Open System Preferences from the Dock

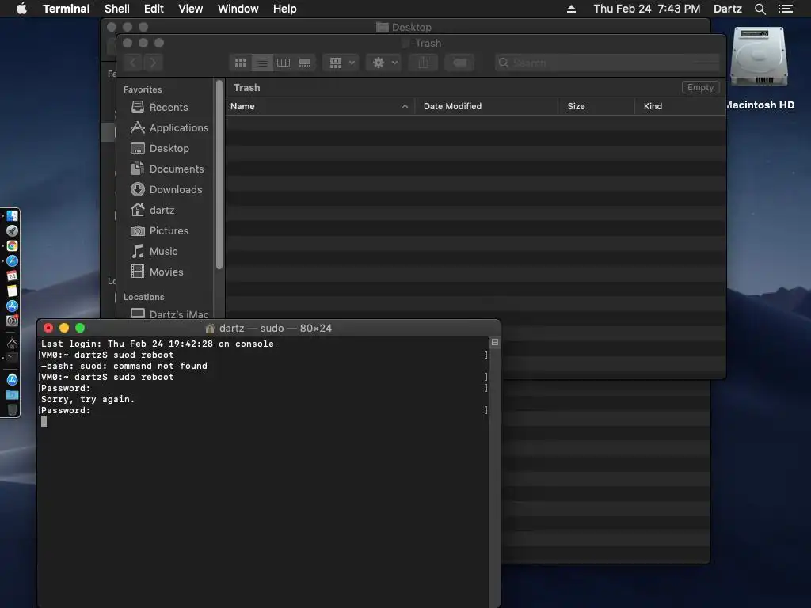coord(12,321)
